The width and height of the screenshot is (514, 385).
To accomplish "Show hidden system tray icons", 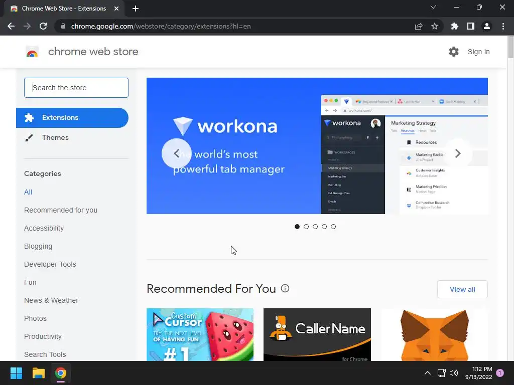I will click(x=428, y=373).
